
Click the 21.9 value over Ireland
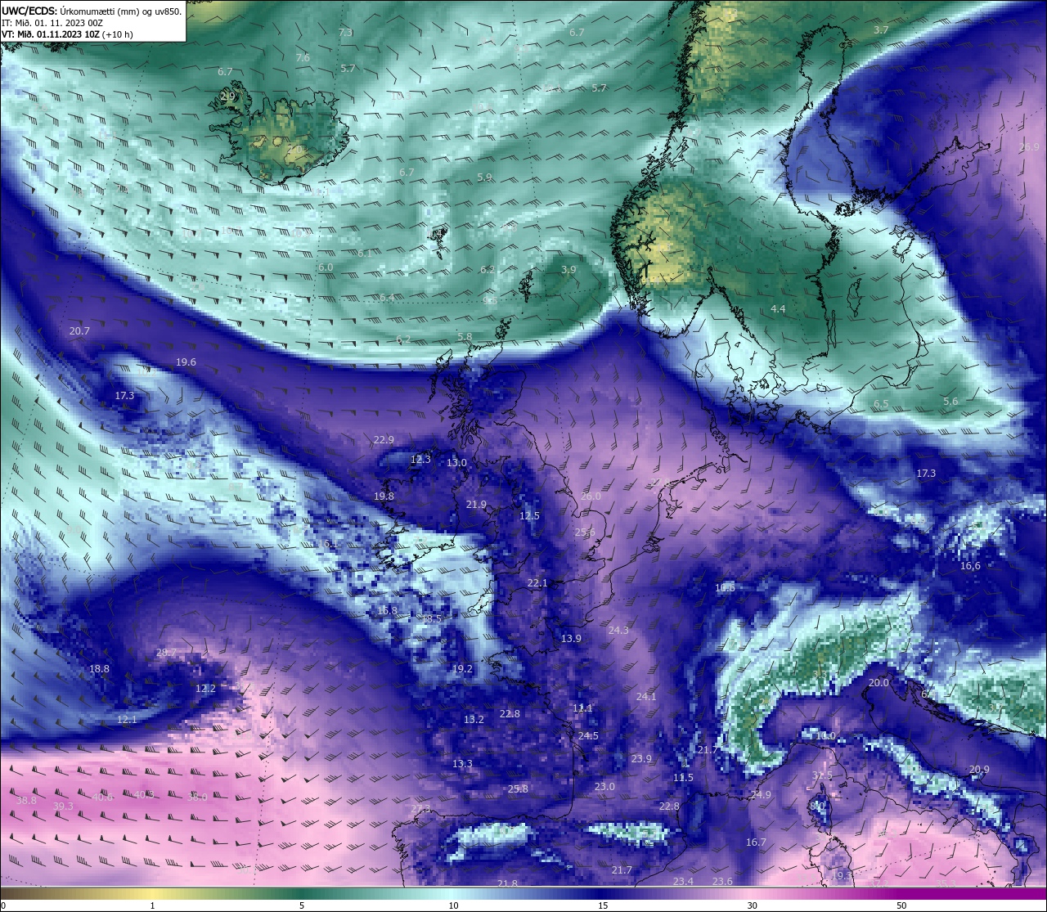coord(476,505)
